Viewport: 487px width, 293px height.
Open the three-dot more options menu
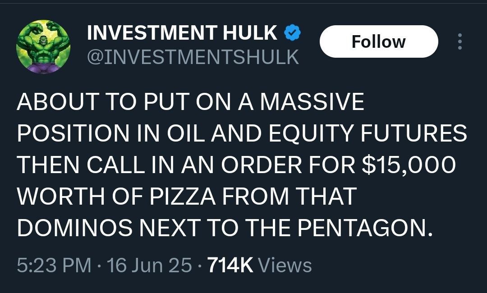[x=460, y=41]
